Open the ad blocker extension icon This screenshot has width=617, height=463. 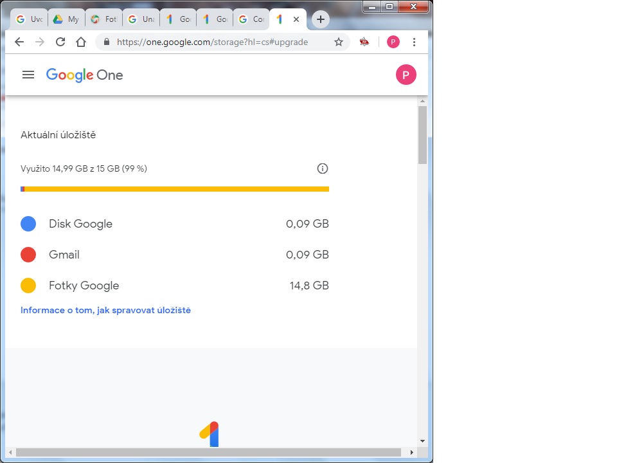(x=364, y=42)
